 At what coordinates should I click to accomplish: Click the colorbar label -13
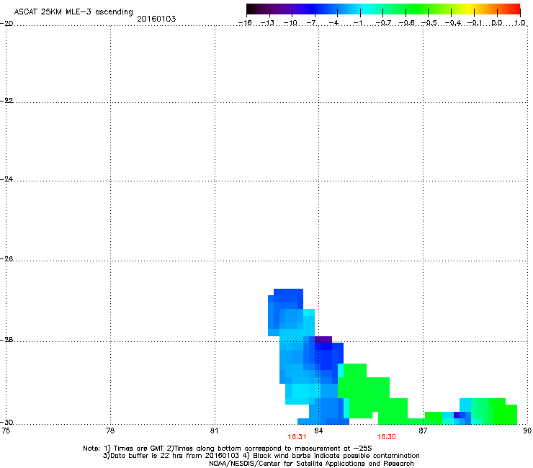point(267,23)
